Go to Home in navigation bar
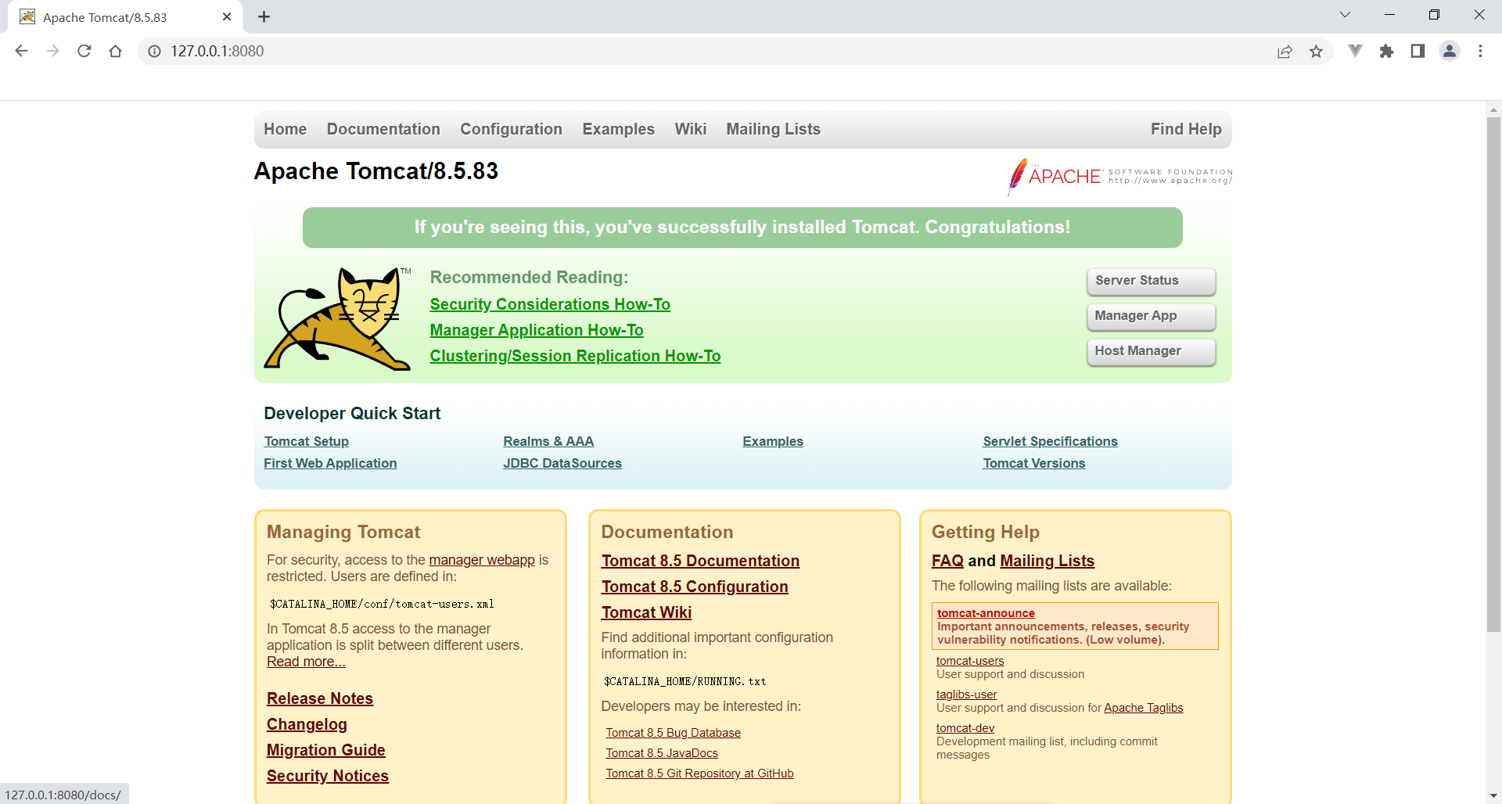Screen dimensions: 1502x804 (x=285, y=129)
